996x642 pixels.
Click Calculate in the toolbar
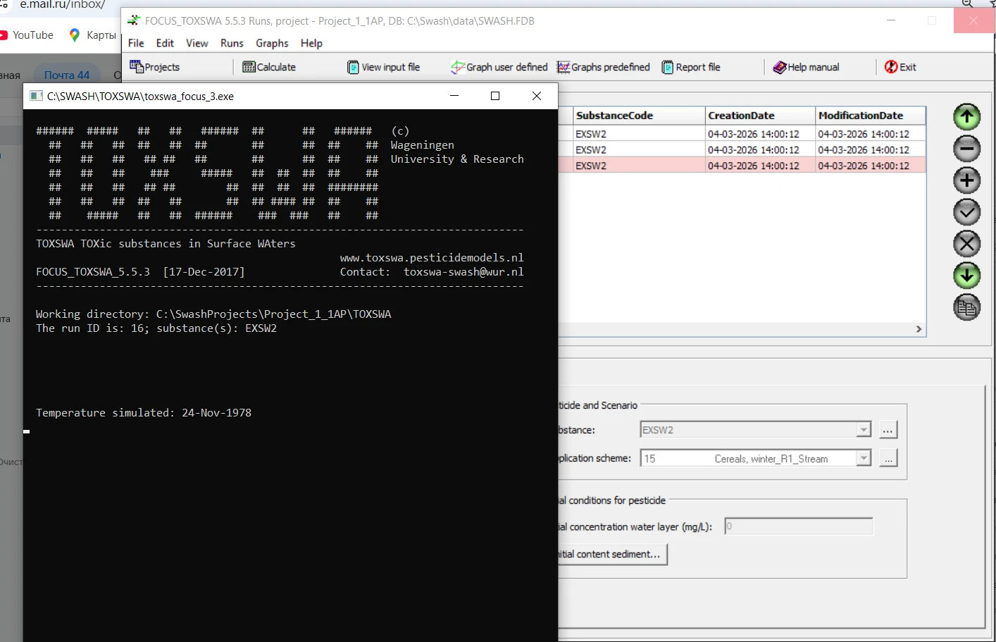click(269, 67)
